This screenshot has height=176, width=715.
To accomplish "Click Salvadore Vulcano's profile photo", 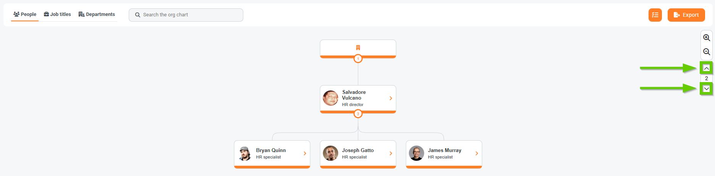I will coord(330,98).
